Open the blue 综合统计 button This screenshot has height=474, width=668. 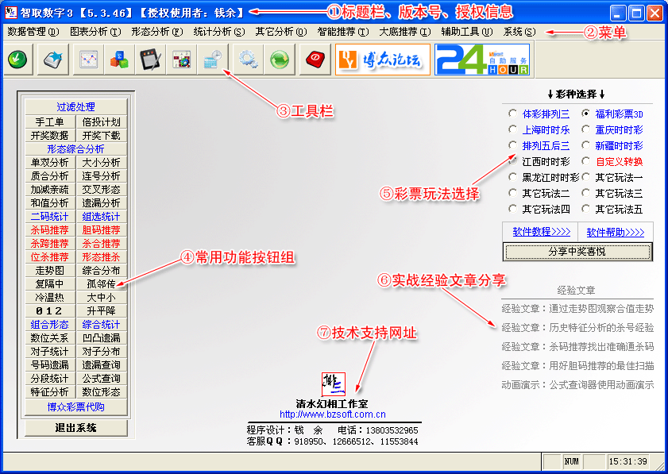(102, 325)
